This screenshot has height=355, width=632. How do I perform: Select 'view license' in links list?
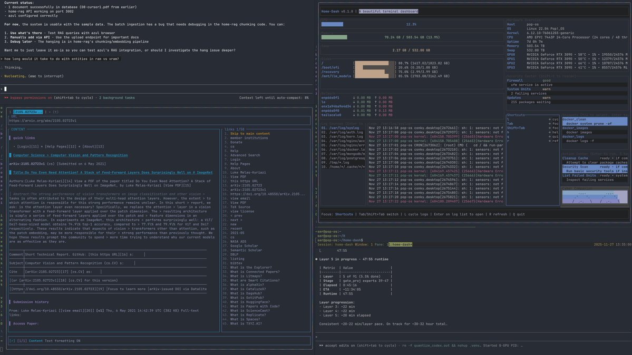[242, 211]
